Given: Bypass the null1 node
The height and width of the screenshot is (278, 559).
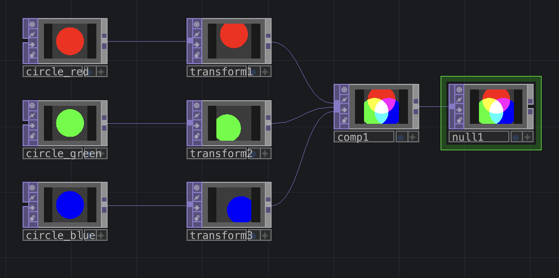Looking at the screenshot, I should 459,110.
